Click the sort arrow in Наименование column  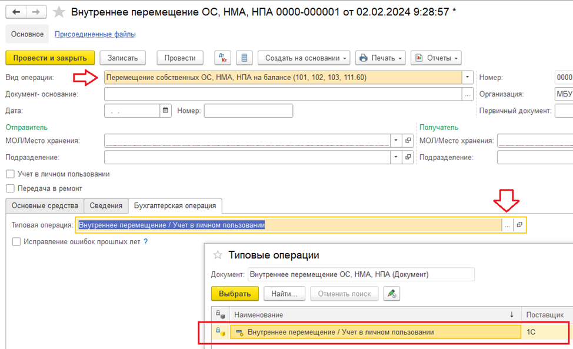(x=512, y=315)
